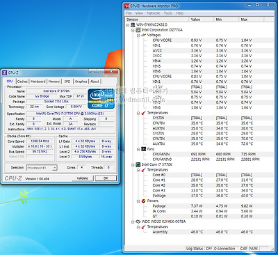Viewport: 278px width, 255px height.
Task: Collapse the WDC WD2002FAEX hard drive node
Action: coord(133,222)
